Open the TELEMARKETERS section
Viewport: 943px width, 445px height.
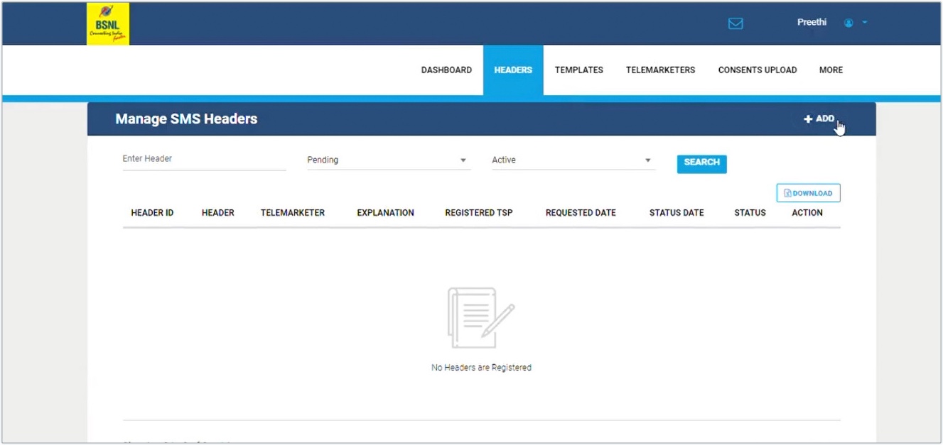coord(660,70)
